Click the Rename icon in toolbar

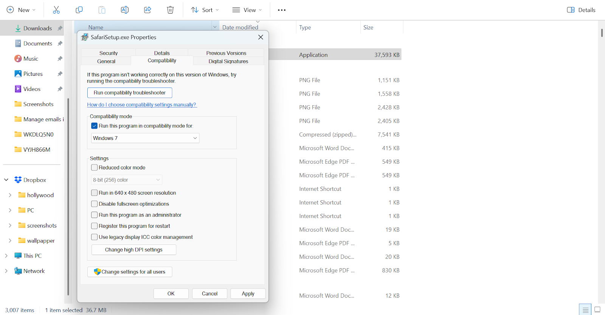click(125, 10)
